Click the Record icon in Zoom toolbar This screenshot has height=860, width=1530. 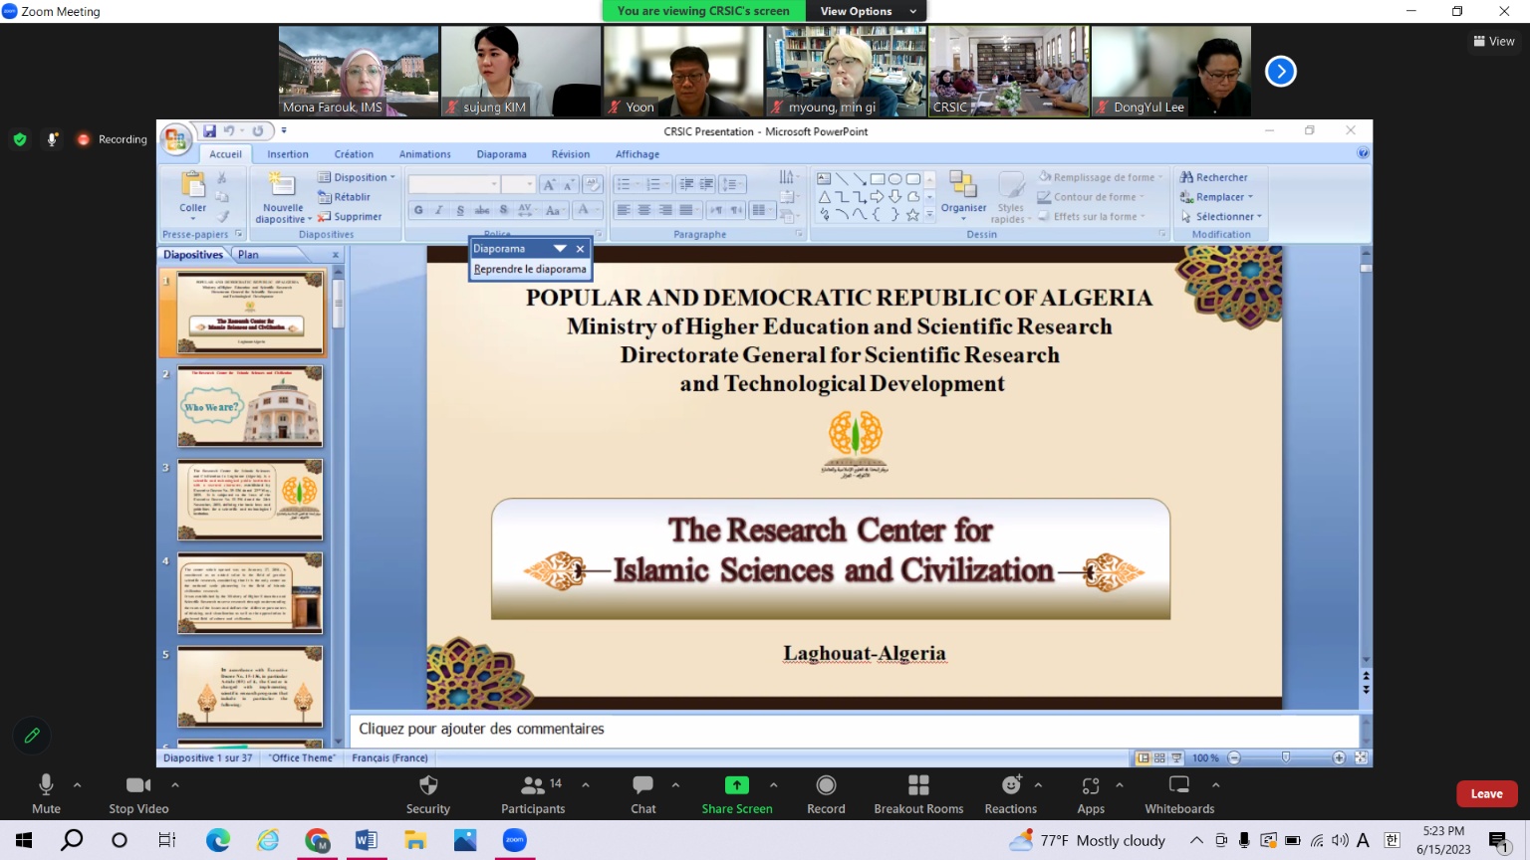(826, 785)
